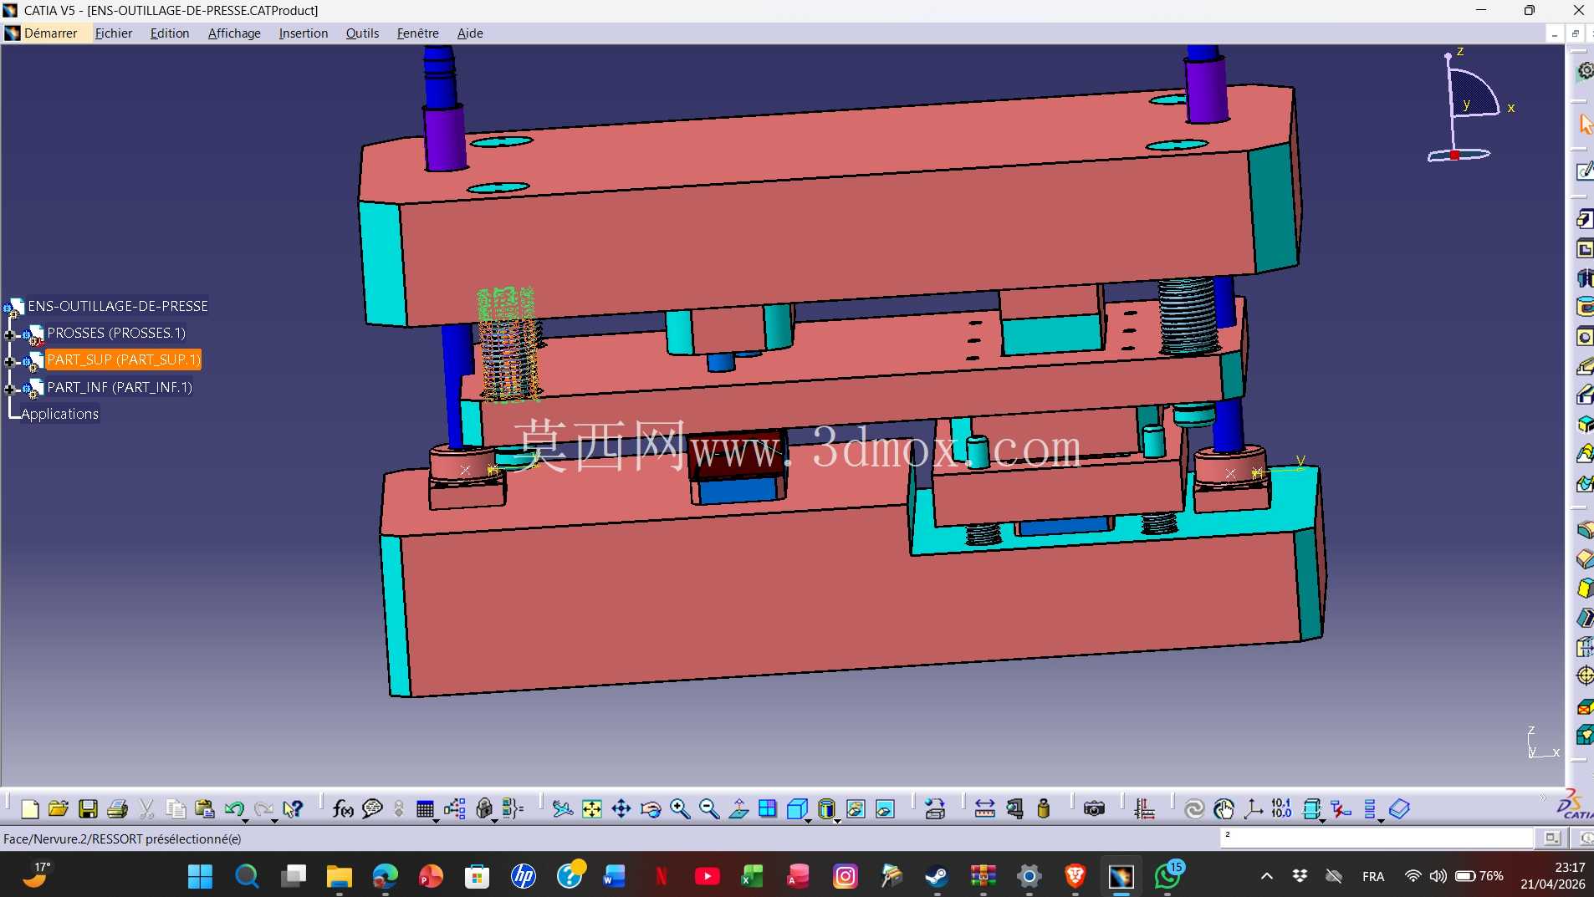This screenshot has height=897, width=1594.
Task: Save the product with the floppy disk icon
Action: (88, 808)
